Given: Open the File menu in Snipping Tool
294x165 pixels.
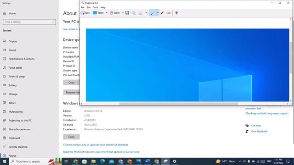Looking at the screenshot, I should (x=83, y=7).
